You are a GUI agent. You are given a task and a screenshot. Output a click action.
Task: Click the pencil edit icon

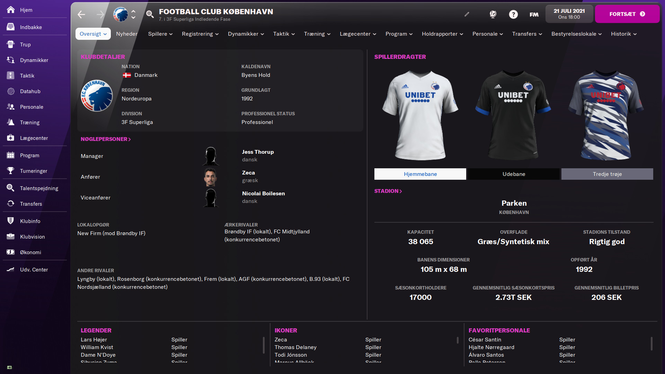(x=467, y=14)
